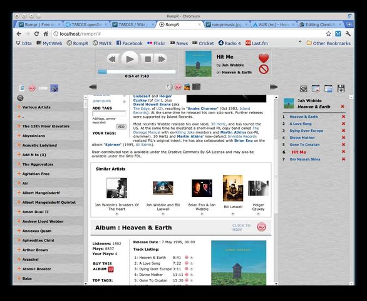This screenshot has height=301, width=367.
Task: Remove A Love Song from playlist
Action: [343, 124]
